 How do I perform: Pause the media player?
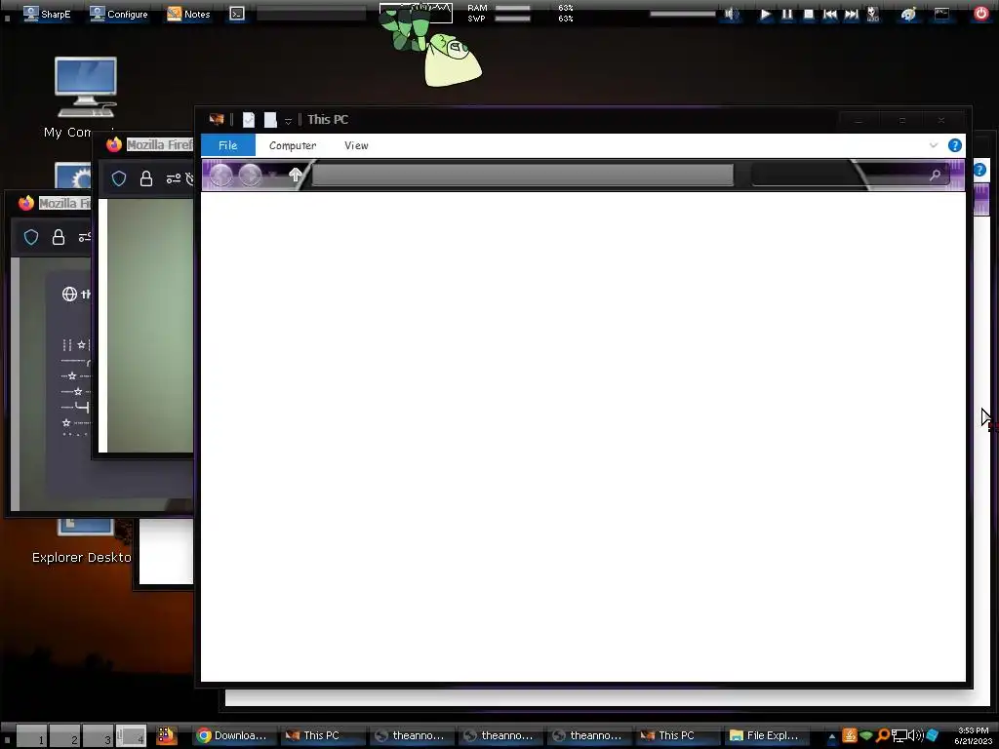(787, 14)
